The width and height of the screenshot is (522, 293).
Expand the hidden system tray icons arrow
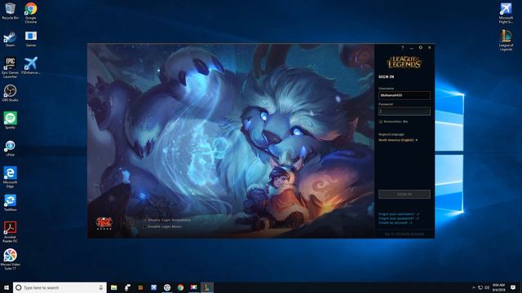pyautogui.click(x=474, y=287)
